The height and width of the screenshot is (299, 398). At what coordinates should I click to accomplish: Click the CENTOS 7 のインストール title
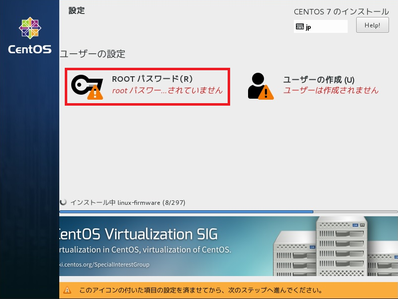pyautogui.click(x=341, y=11)
